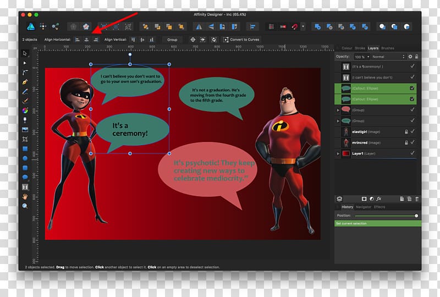
Task: Unlock the elastigirl layer padlock
Action: click(x=406, y=131)
